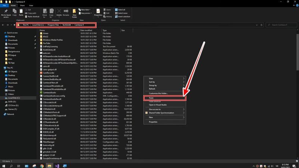The image size is (299, 168).
Task: Choose Refresh from the context menu
Action: (x=165, y=89)
